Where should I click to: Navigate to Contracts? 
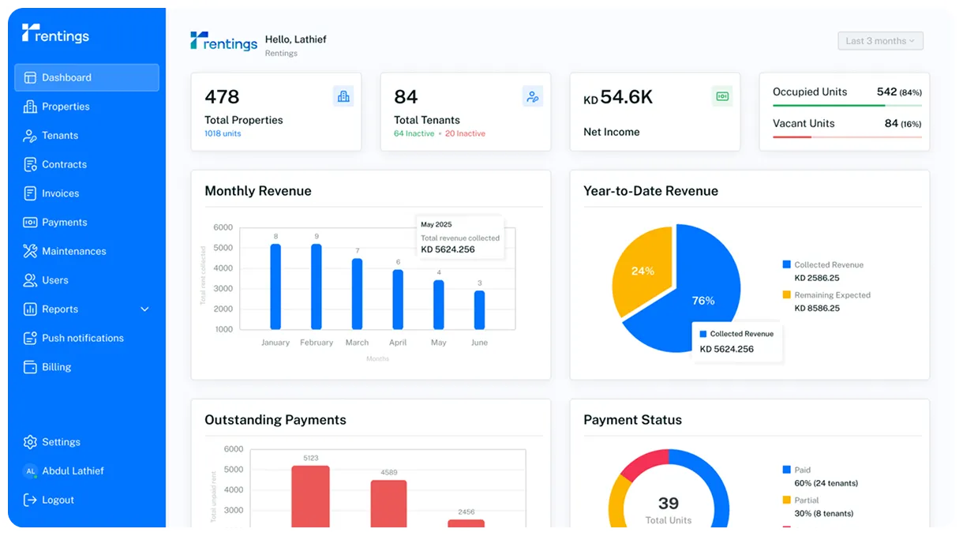(x=64, y=164)
